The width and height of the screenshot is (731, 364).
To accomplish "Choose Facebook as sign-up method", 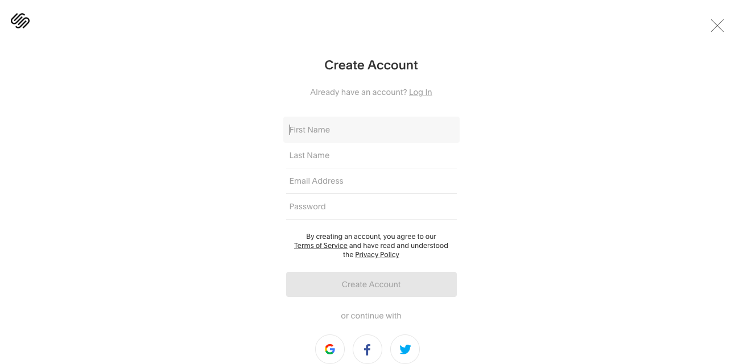I will click(367, 349).
